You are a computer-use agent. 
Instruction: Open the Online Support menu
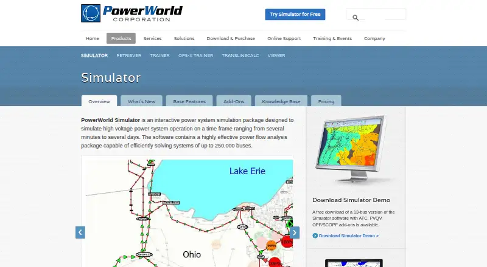(284, 38)
